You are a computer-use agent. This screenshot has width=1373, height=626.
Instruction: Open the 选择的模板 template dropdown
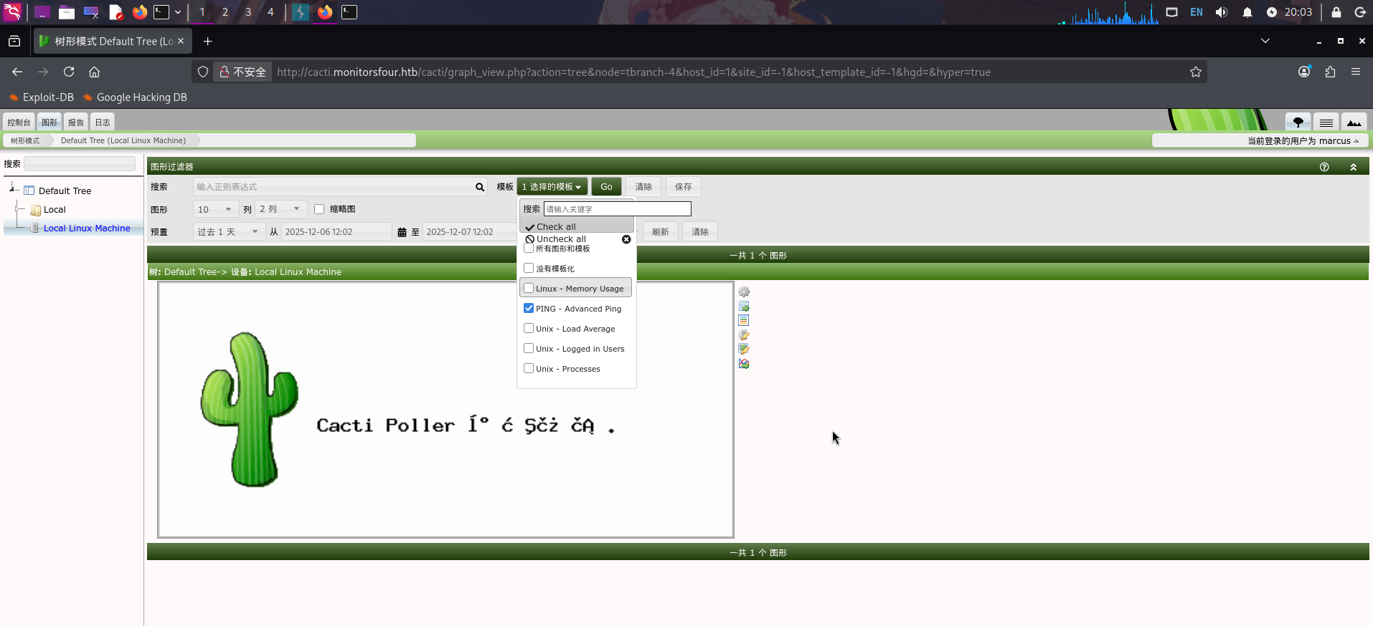coord(552,187)
